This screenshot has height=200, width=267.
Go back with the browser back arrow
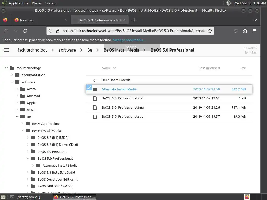pyautogui.click(x=6, y=31)
